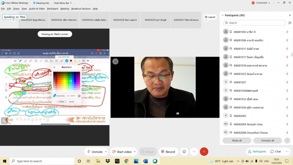Click the red leave meeting button
Viewport: 293px width, 165px height.
tap(204, 152)
